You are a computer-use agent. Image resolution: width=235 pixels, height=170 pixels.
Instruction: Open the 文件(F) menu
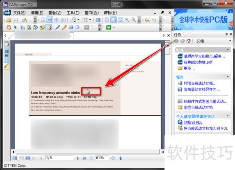tap(19, 13)
